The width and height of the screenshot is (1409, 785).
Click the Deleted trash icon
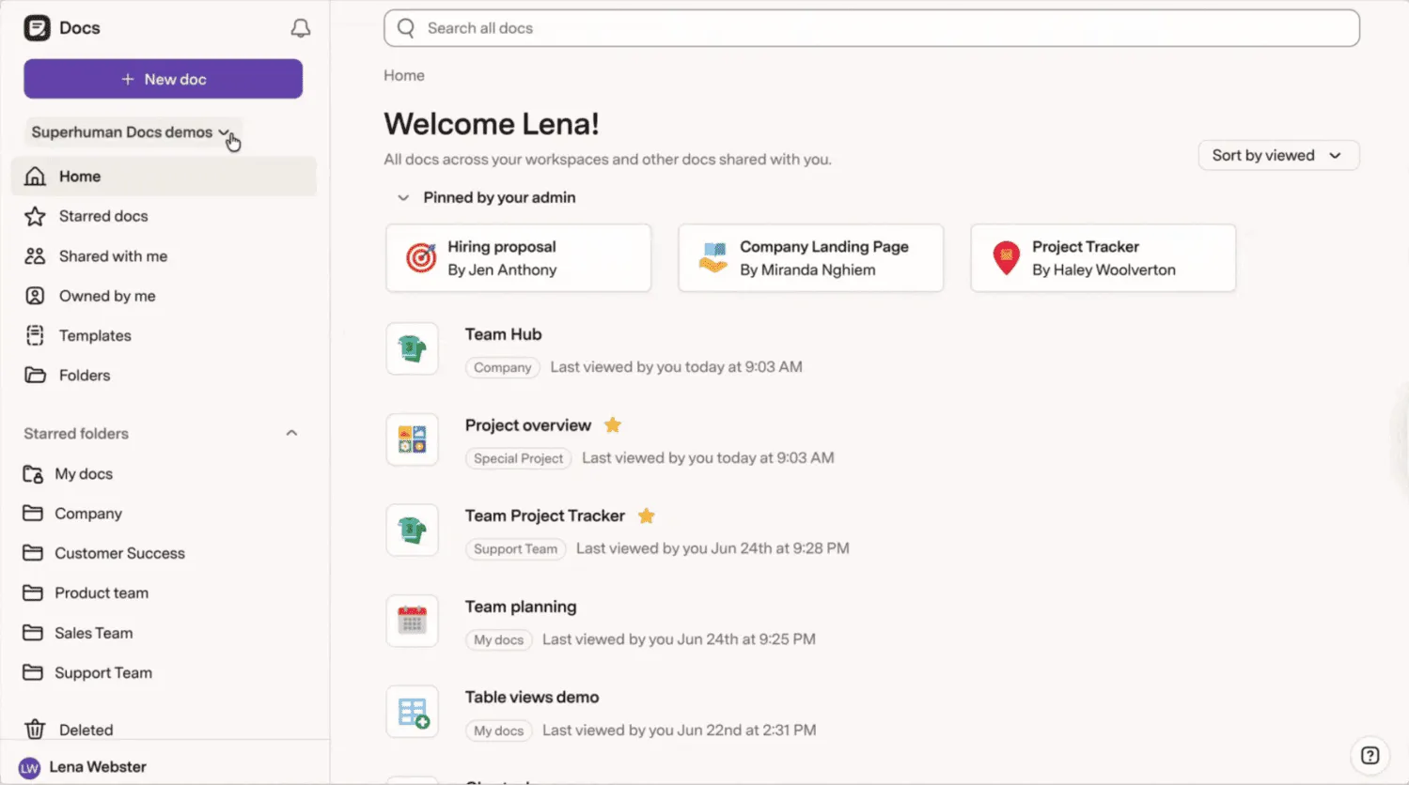(35, 730)
